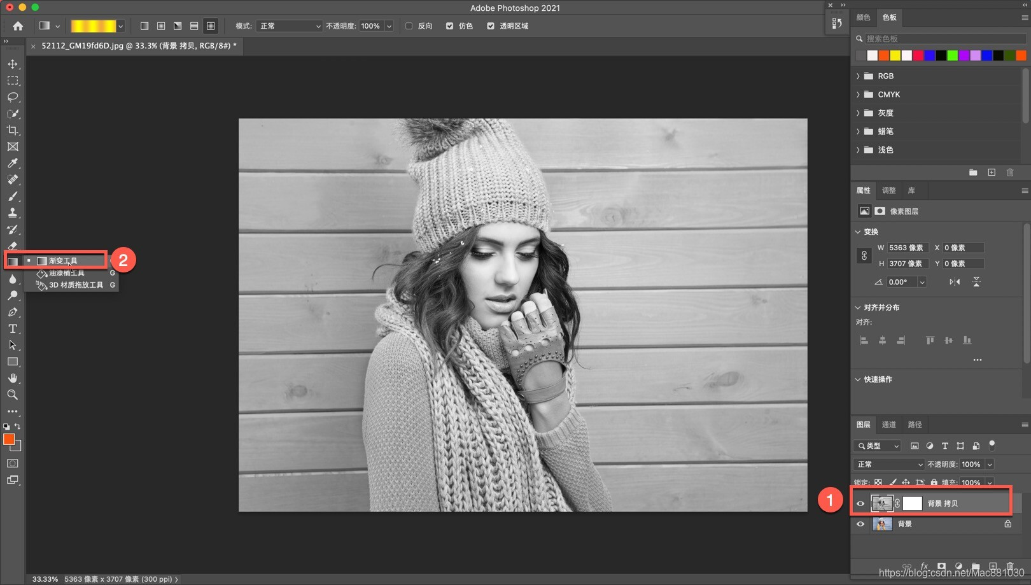Toggle layer filtering on or off

point(992,445)
